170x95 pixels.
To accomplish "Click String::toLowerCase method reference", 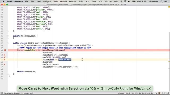I will click(57, 55).
